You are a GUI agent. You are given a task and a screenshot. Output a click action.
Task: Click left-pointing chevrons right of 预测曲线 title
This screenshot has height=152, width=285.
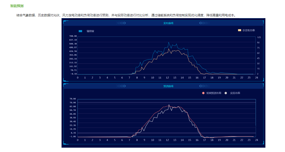pos(204,86)
